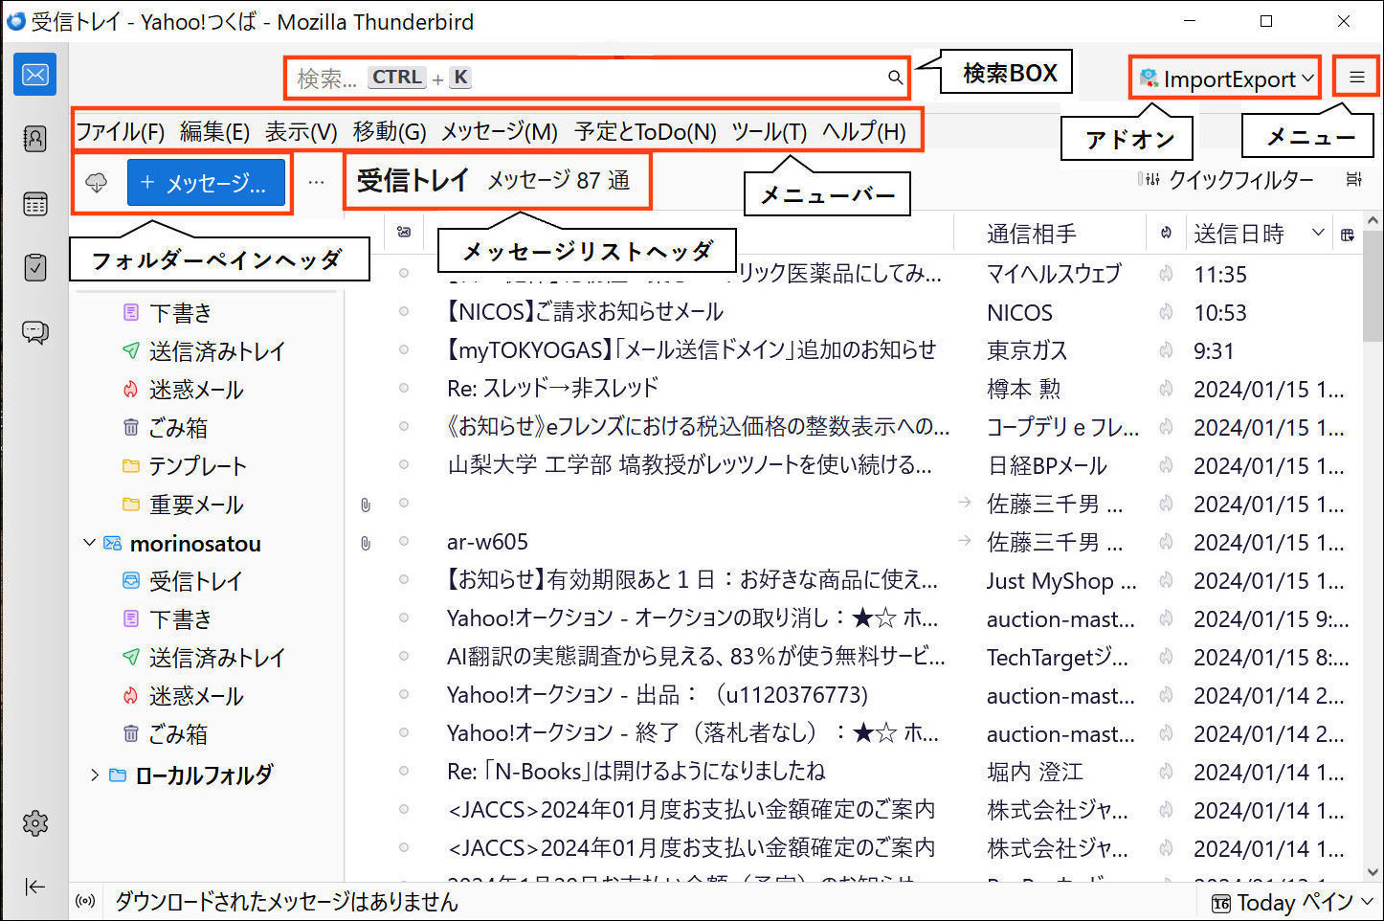Image resolution: width=1384 pixels, height=921 pixels.
Task: Open the Address Book from the sidebar
Action: point(35,140)
